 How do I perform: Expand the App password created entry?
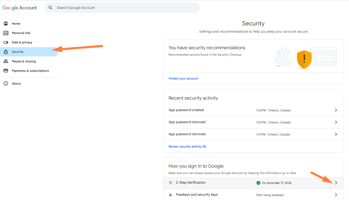pyautogui.click(x=336, y=110)
